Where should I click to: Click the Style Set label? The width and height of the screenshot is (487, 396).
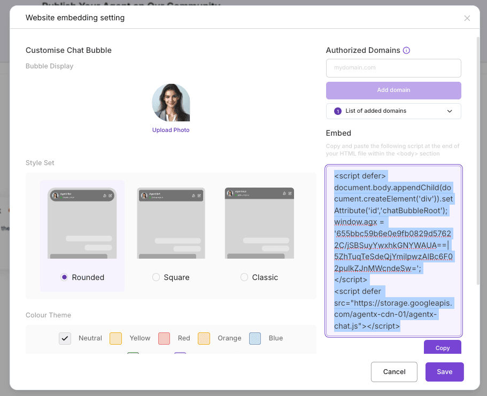40,163
